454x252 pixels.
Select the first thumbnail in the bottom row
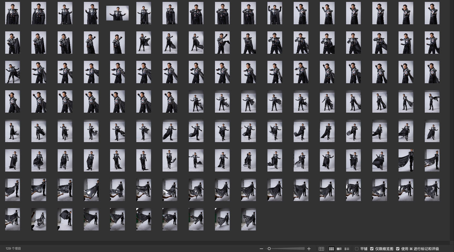click(12, 219)
